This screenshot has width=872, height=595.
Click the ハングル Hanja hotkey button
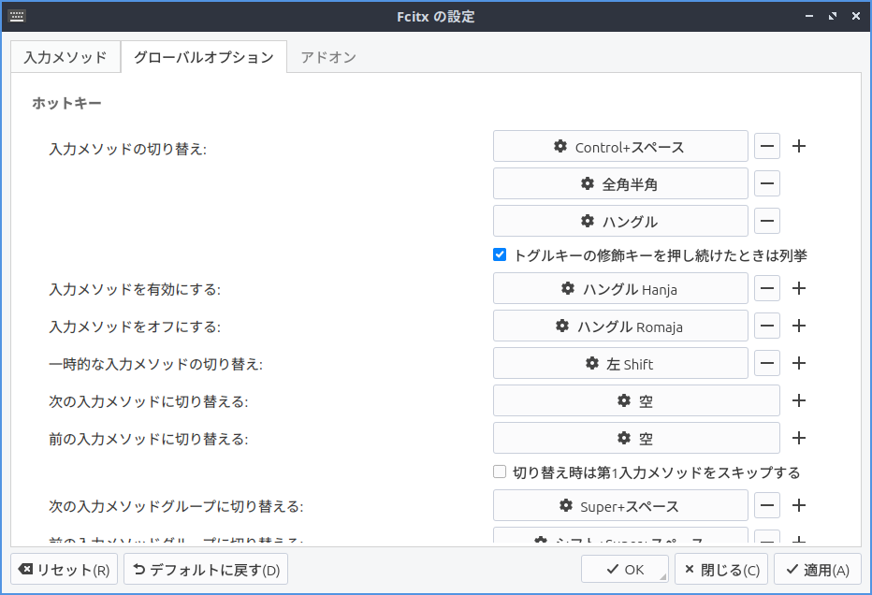click(x=620, y=288)
